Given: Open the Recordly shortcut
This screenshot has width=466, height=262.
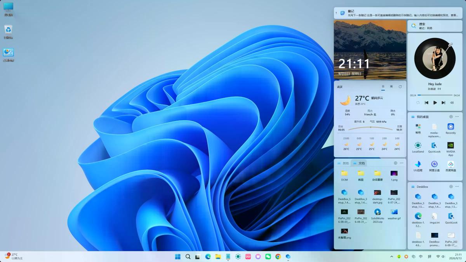Looking at the screenshot, I should click(x=450, y=128).
